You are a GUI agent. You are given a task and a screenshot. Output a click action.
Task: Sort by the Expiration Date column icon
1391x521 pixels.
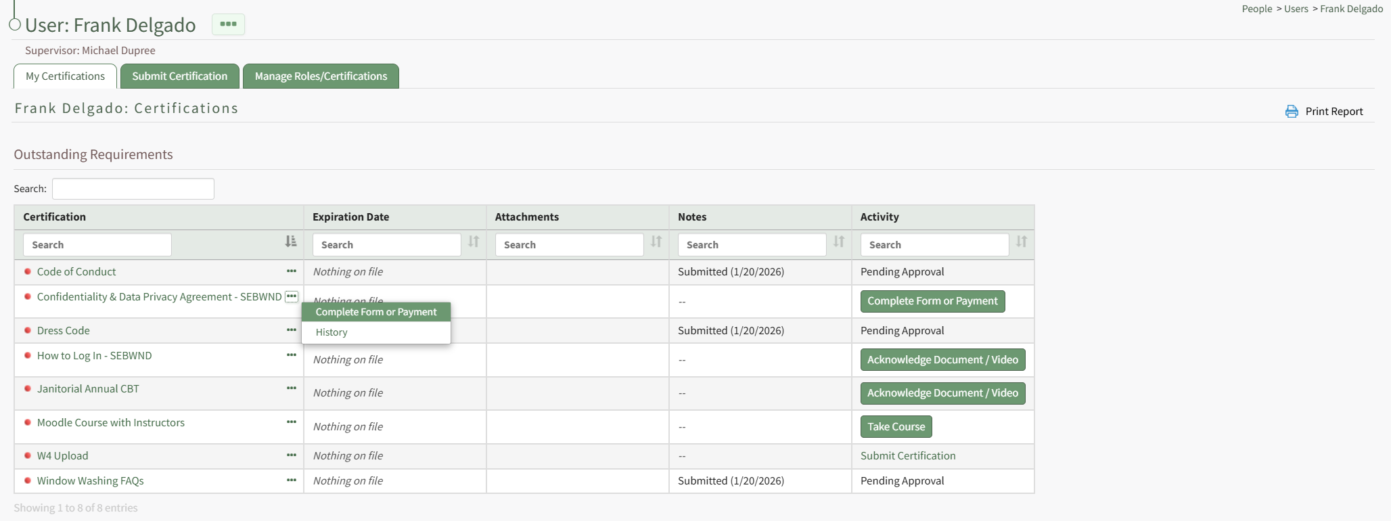(x=474, y=242)
